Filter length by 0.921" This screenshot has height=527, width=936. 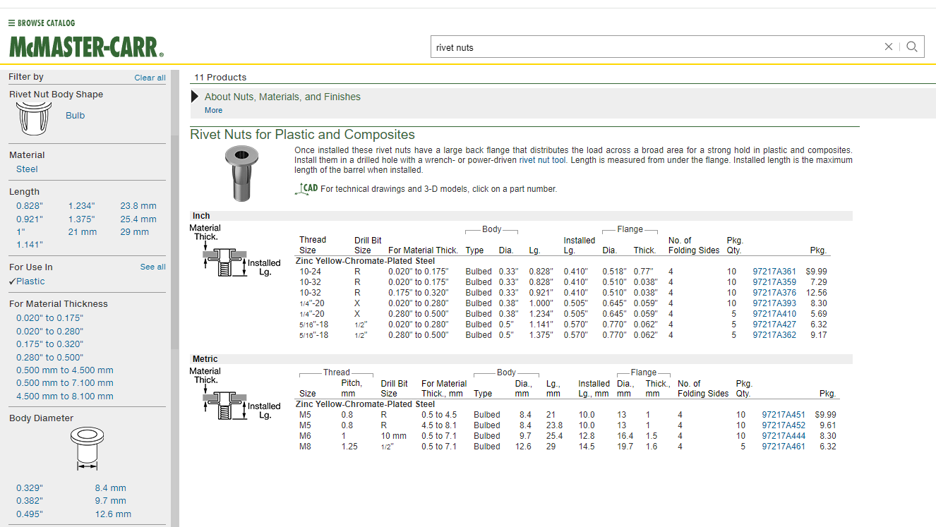[x=30, y=219]
